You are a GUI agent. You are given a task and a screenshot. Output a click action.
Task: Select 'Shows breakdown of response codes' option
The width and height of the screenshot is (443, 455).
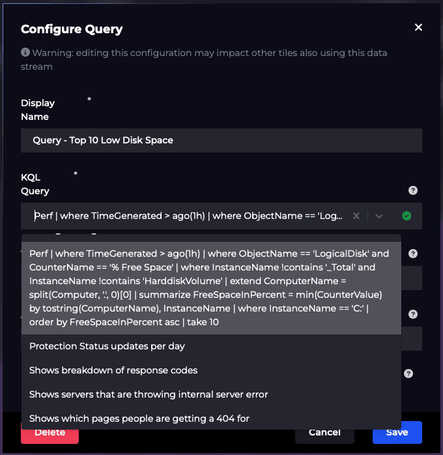click(x=113, y=370)
